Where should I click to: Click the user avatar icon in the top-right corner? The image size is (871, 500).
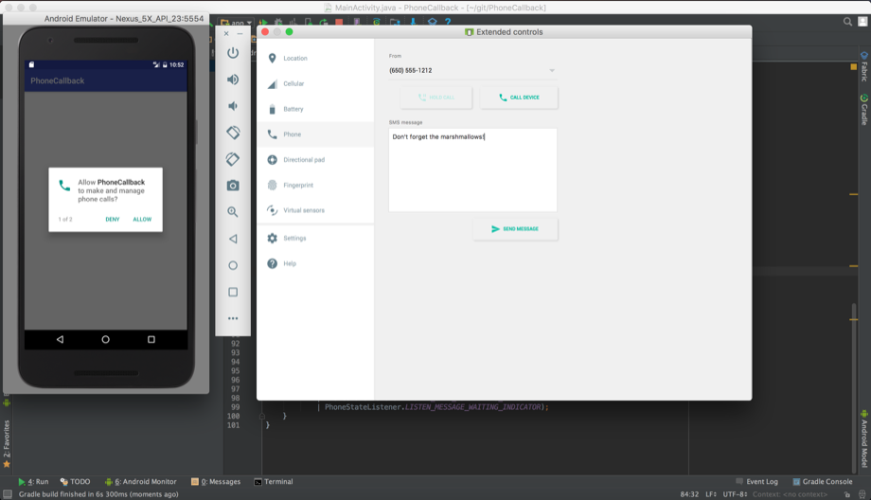862,22
